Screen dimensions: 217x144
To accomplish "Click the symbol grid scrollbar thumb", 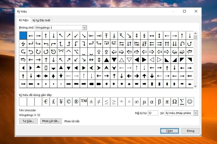I will (x=195, y=38).
